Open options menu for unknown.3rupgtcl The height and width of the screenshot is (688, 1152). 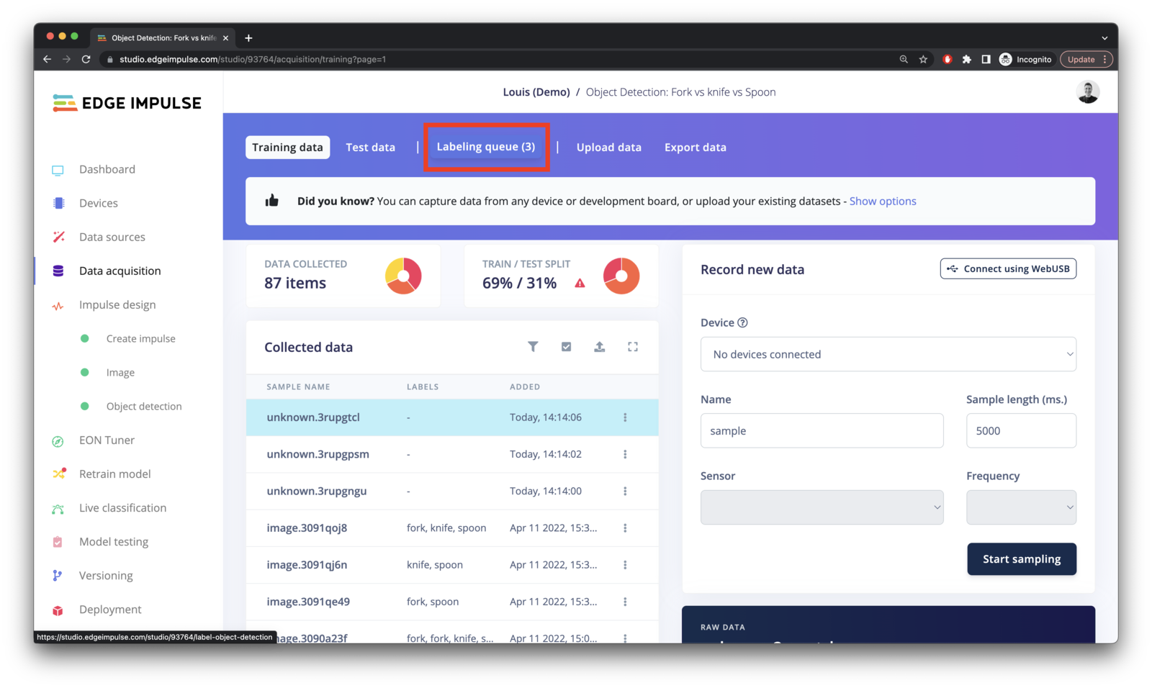coord(625,417)
